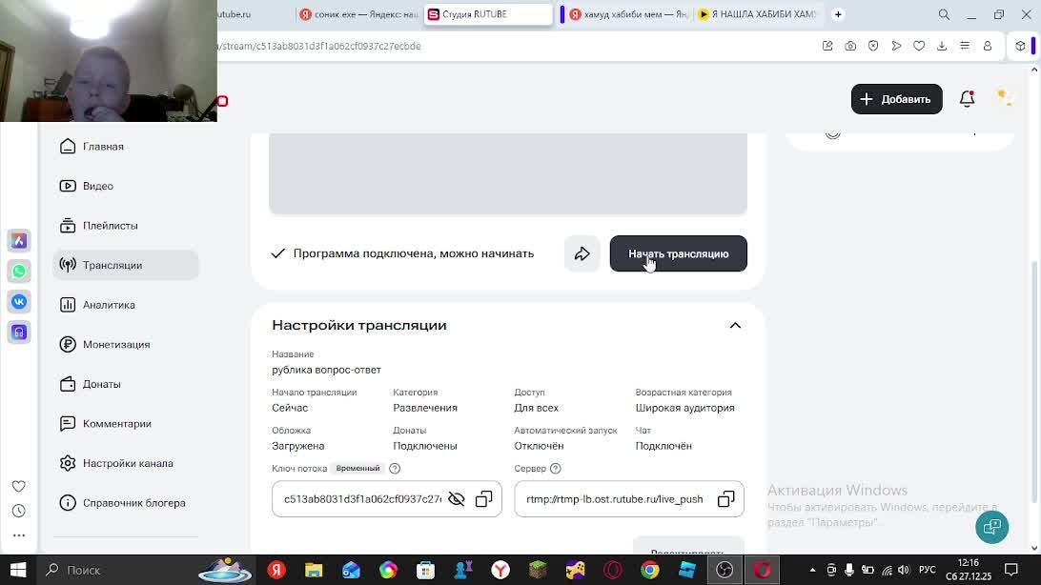
Task: Open Google Chrome from the taskbar
Action: [x=650, y=570]
